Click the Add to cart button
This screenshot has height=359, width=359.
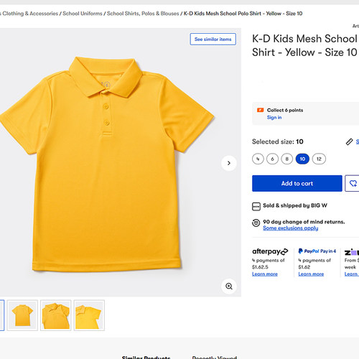(297, 183)
